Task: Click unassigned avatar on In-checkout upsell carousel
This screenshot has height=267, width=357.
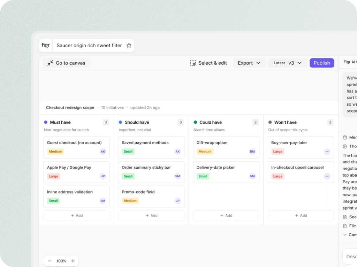Action: point(327,176)
